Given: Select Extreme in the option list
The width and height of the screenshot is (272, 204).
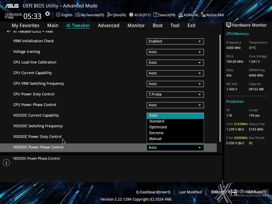Looking at the screenshot, I should click(175, 133).
